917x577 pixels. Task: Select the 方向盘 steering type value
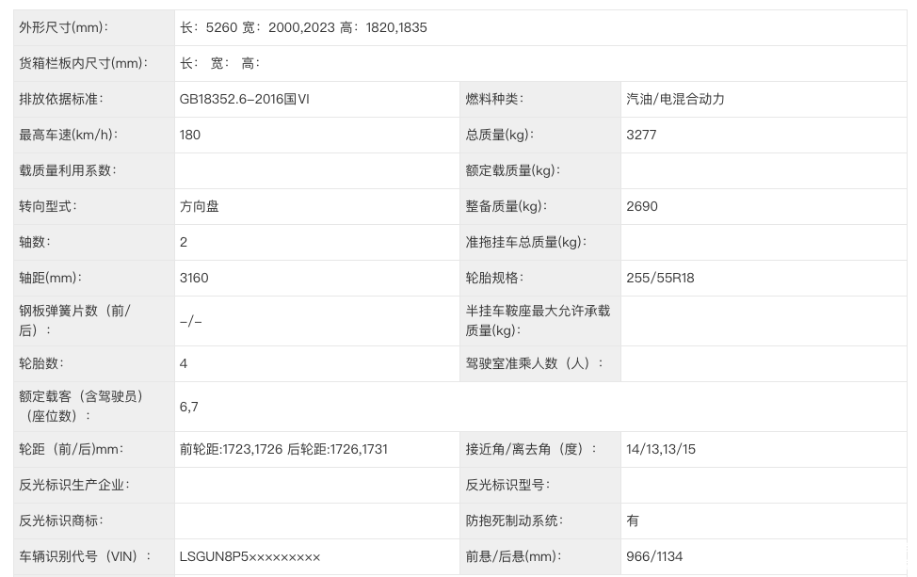[200, 206]
